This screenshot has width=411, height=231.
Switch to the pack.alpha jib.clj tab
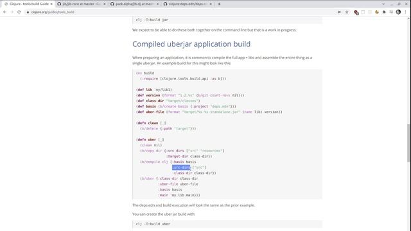point(134,4)
